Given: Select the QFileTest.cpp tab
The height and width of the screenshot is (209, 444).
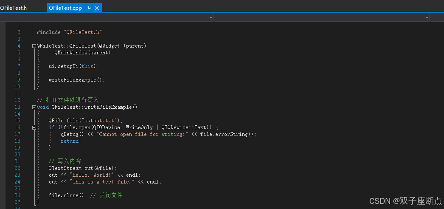Looking at the screenshot, I should (x=65, y=8).
